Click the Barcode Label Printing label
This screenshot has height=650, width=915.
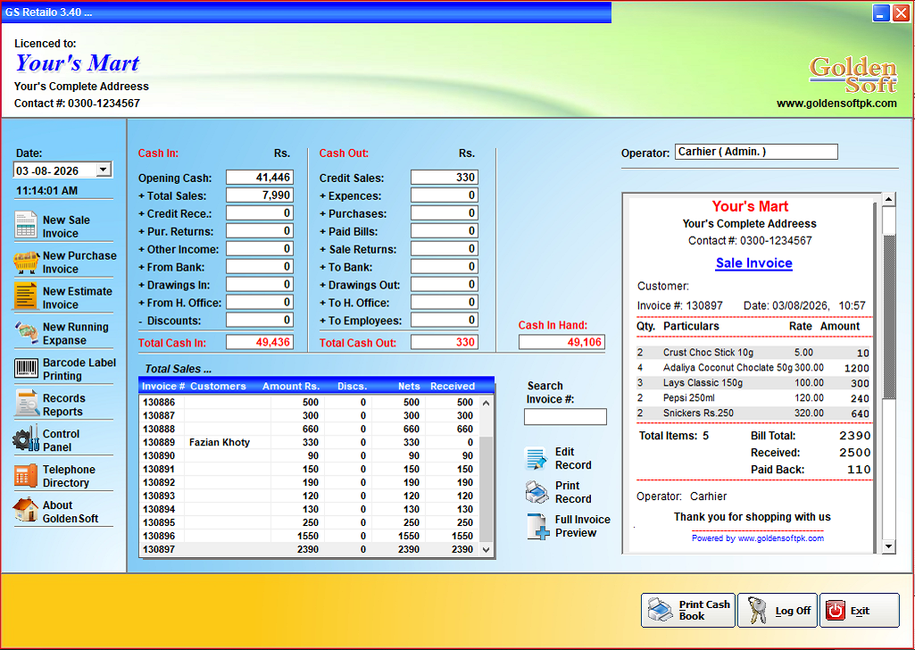click(79, 370)
